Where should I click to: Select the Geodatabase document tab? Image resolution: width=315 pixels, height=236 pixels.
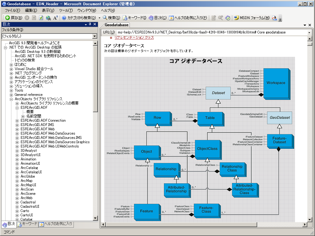tap(117, 25)
